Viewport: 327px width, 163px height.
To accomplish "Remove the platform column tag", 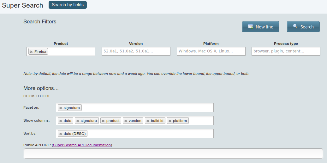I will [x=170, y=121].
